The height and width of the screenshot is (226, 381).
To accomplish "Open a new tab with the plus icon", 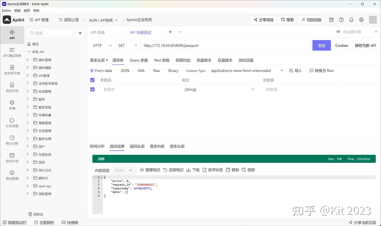I will [170, 32].
